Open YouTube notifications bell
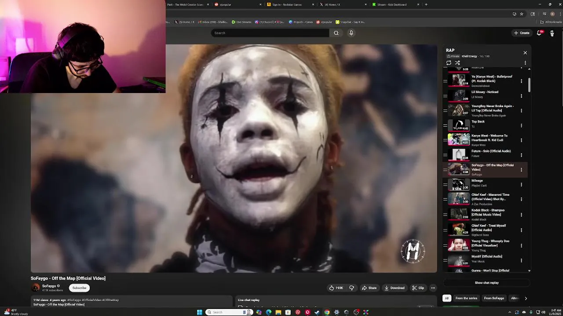This screenshot has height=316, width=563. pos(539,33)
